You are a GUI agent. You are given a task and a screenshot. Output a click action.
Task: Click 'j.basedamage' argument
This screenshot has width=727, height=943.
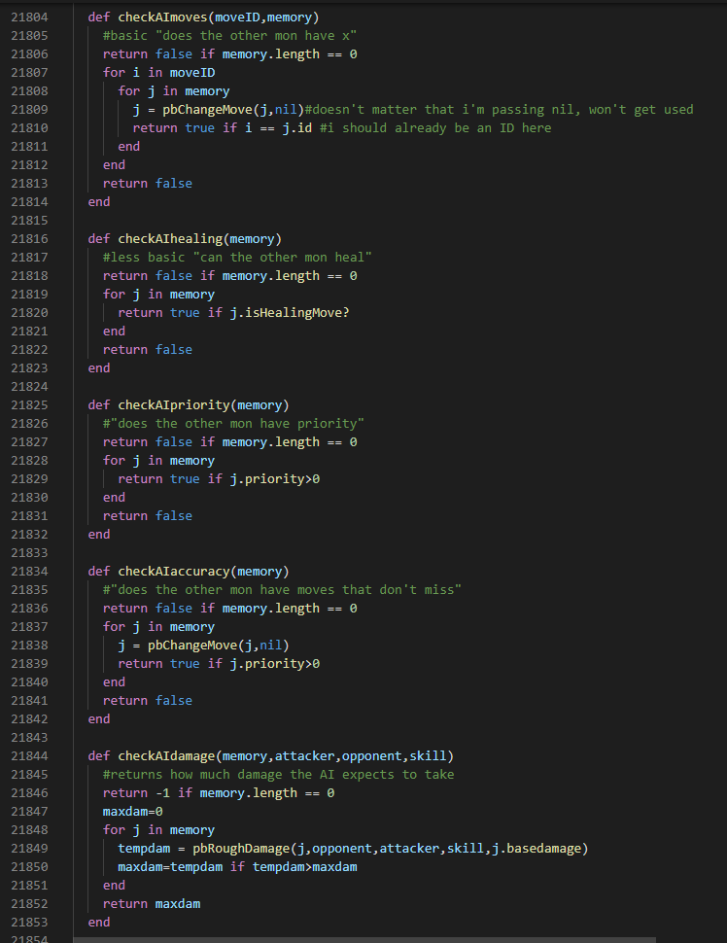pyautogui.click(x=537, y=849)
